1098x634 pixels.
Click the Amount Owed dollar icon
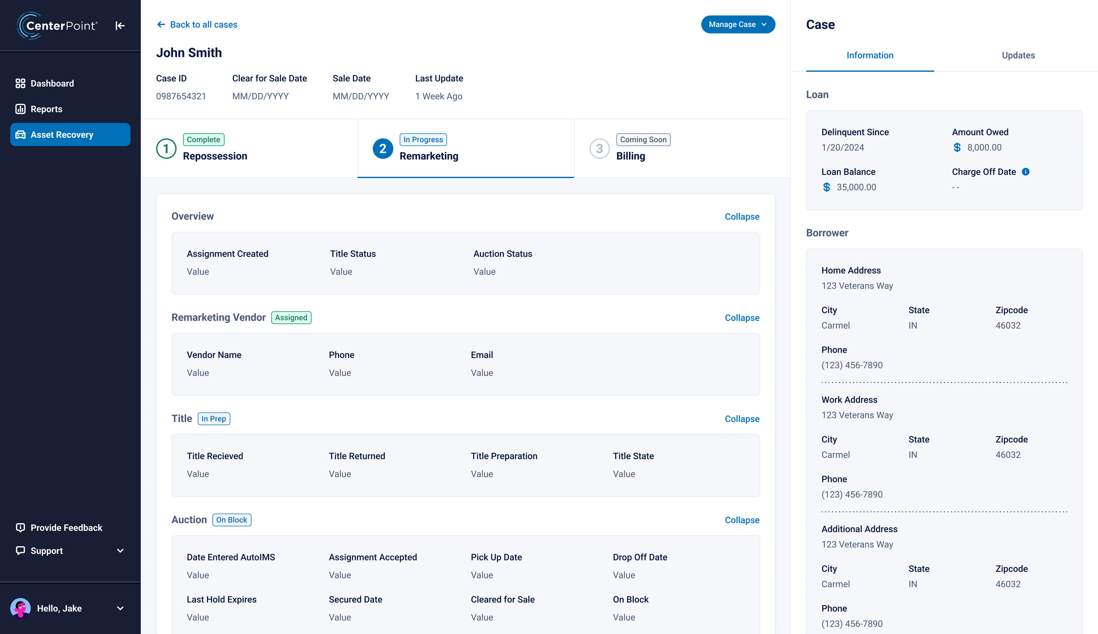(x=957, y=147)
